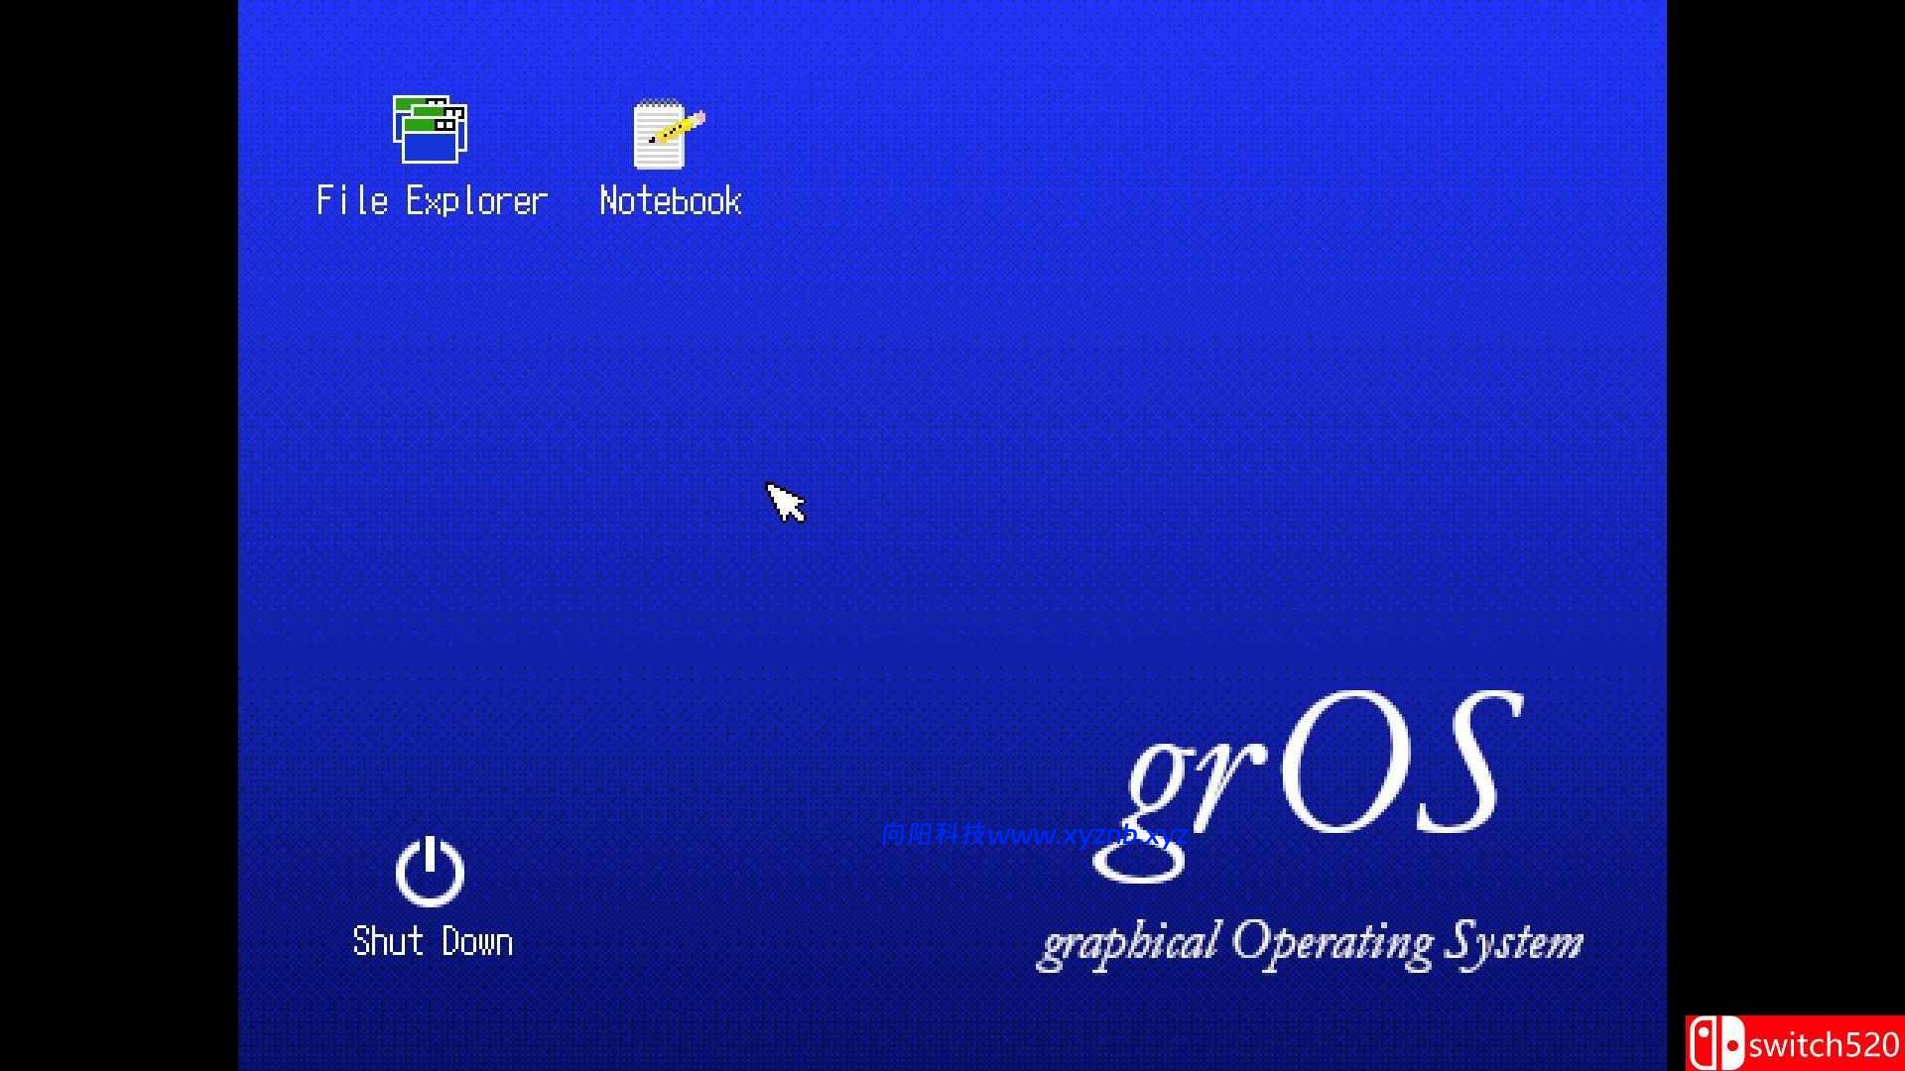Viewport: 1905px width, 1071px height.
Task: Select the "Notebook" text label
Action: [671, 201]
